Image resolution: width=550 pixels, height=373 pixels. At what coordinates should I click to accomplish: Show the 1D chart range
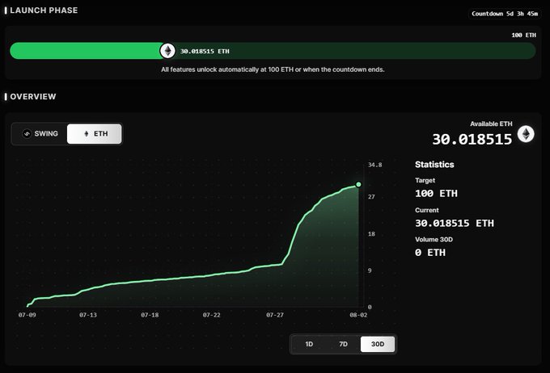309,344
